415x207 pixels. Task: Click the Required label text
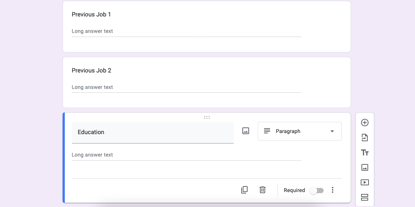[x=294, y=191]
